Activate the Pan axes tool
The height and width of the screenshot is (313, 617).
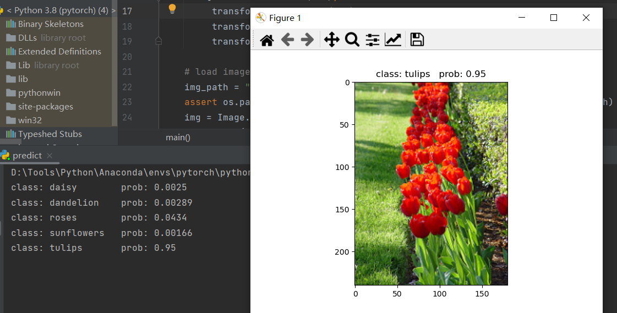click(332, 40)
